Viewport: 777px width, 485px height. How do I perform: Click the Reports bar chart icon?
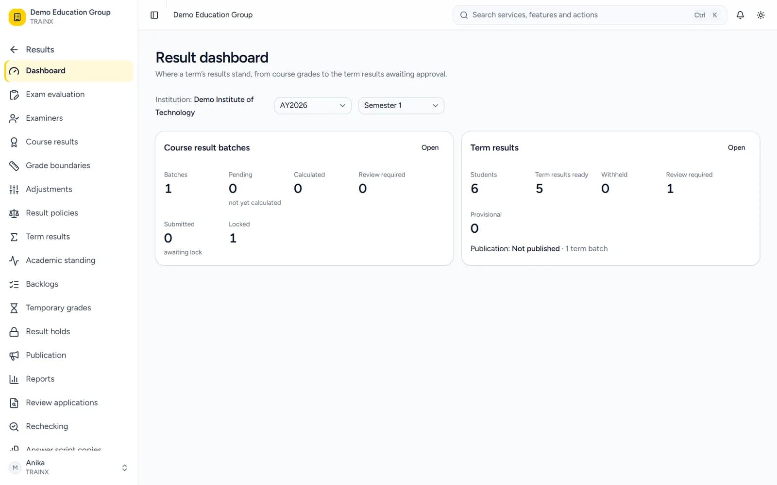[x=14, y=379]
